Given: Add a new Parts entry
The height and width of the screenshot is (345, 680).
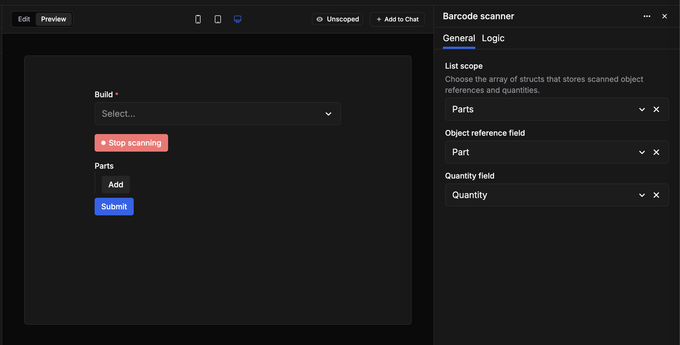Looking at the screenshot, I should point(116,185).
